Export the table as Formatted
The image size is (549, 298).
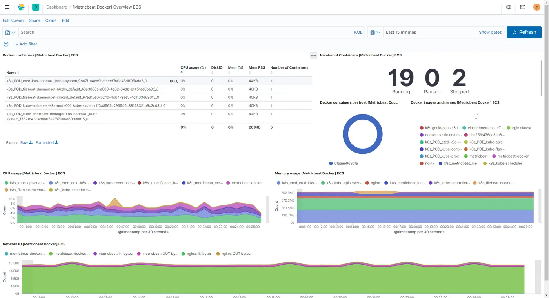pyautogui.click(x=47, y=142)
